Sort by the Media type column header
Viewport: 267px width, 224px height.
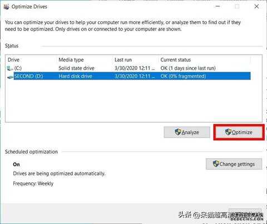(x=71, y=60)
